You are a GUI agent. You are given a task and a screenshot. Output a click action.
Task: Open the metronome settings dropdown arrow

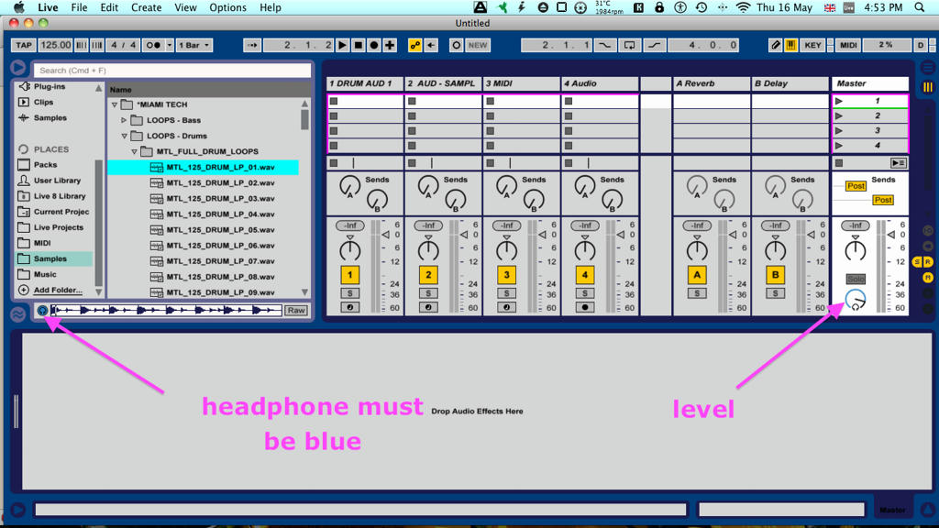(170, 45)
